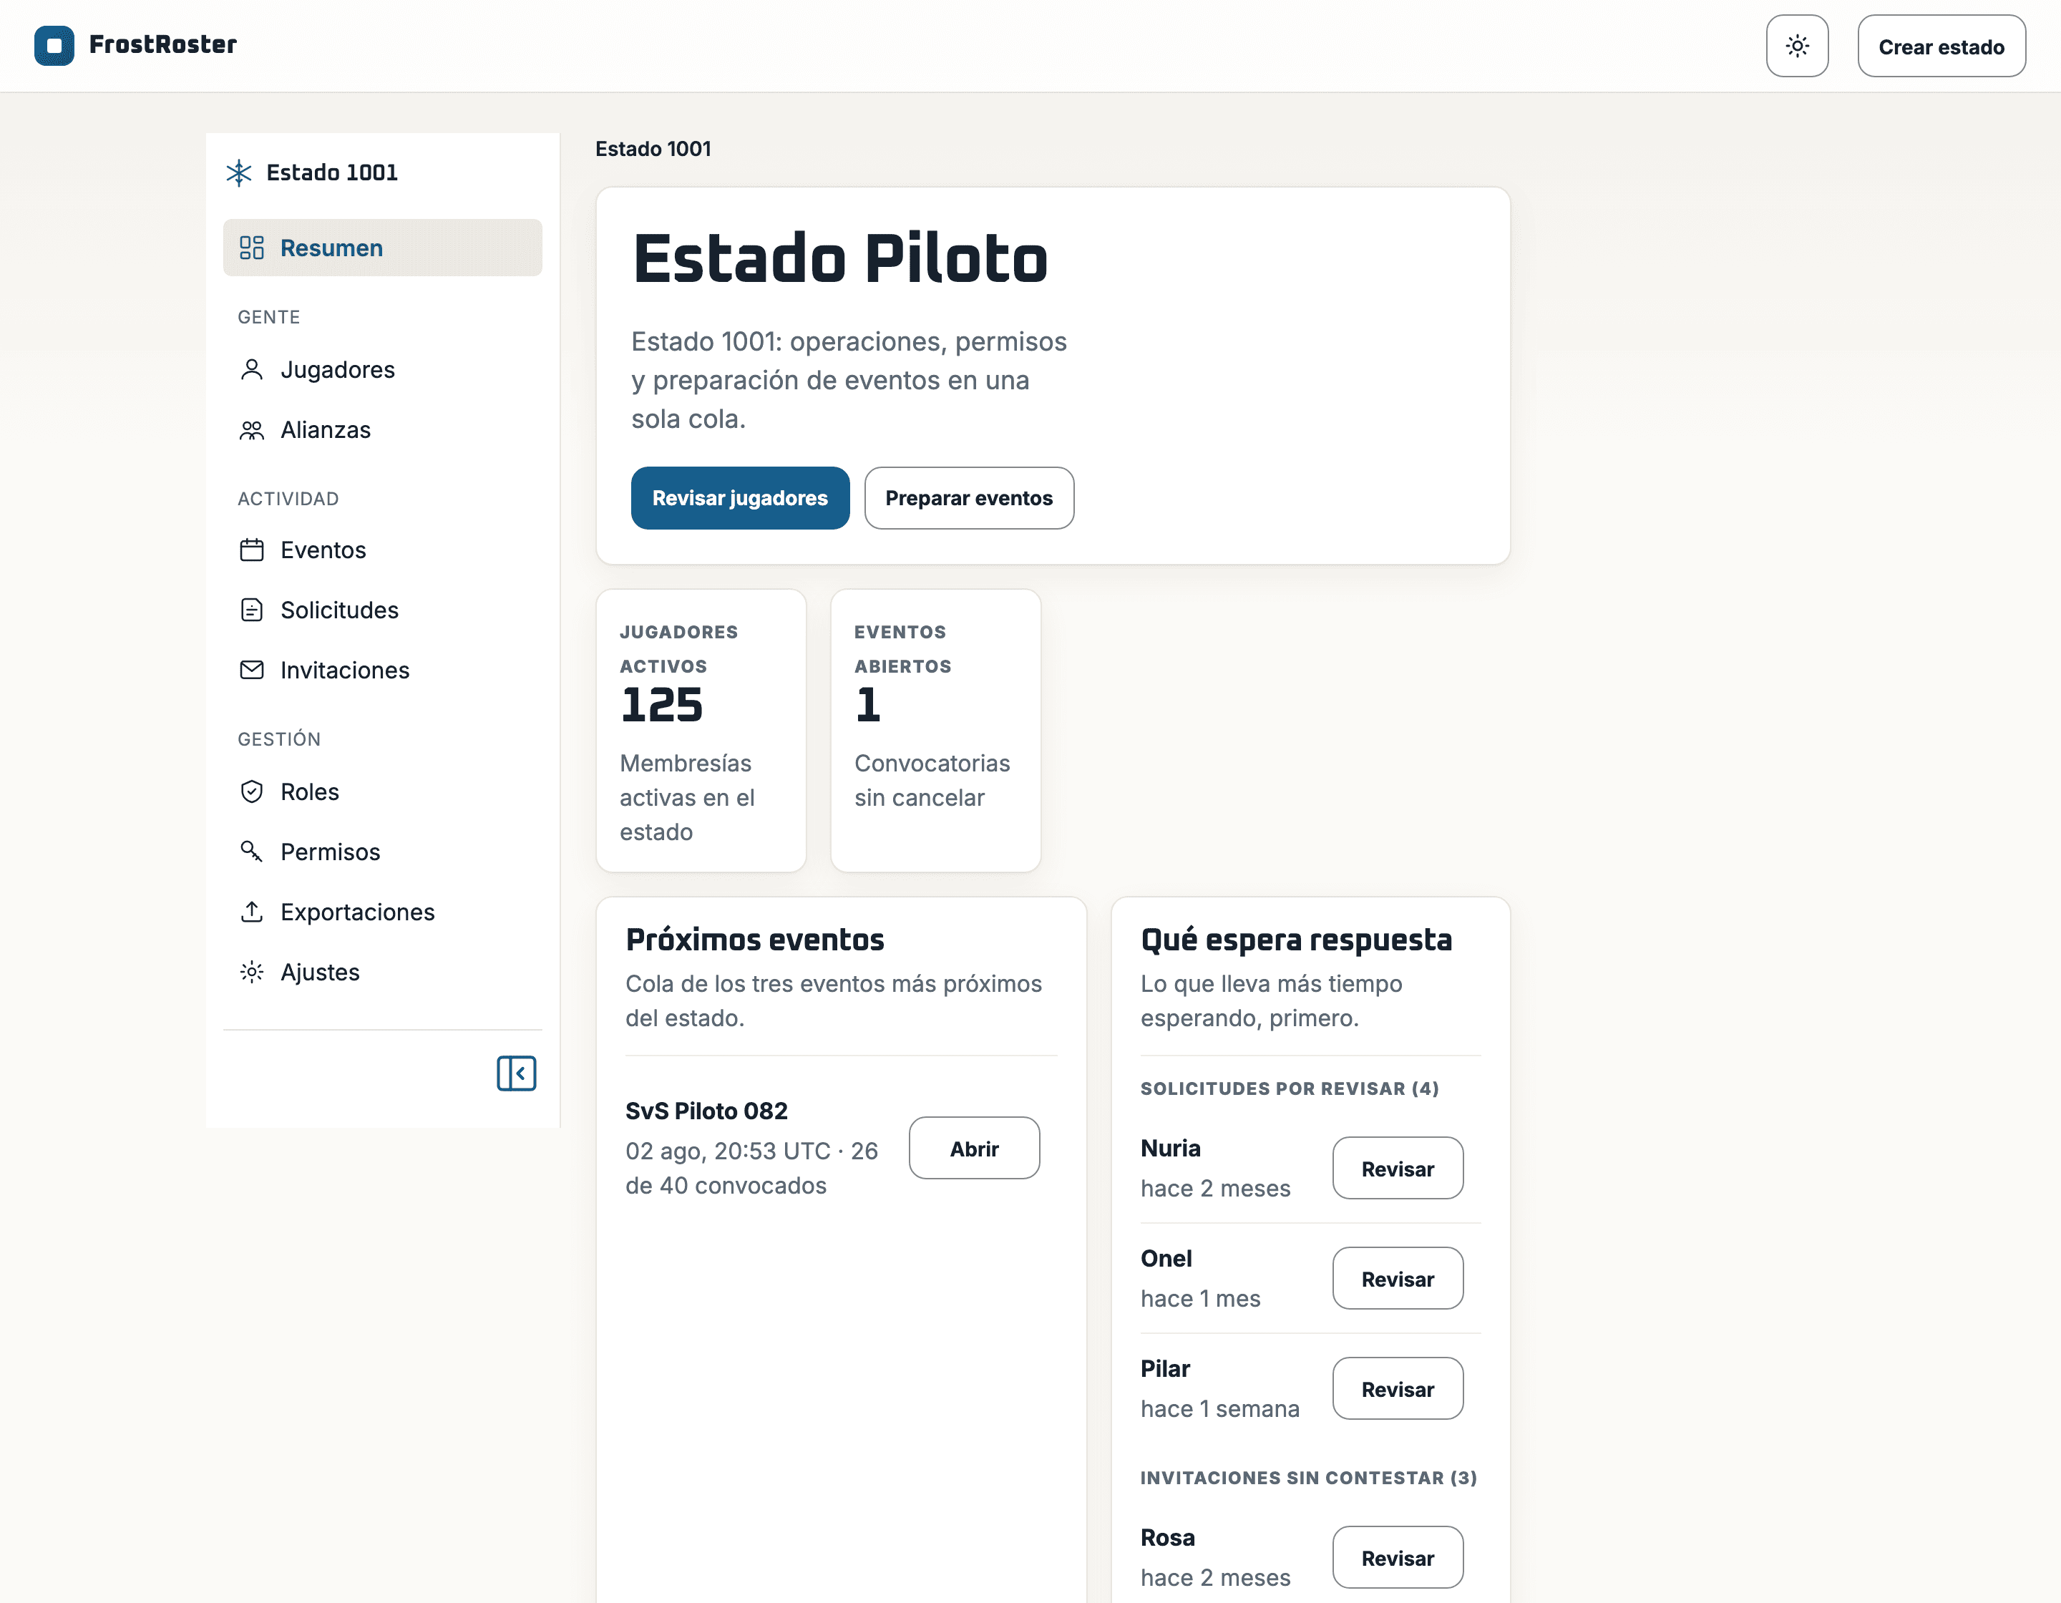
Task: Click the Solicitudes document icon
Action: coord(251,610)
